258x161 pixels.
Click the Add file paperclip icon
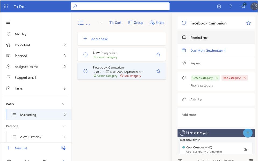click(x=184, y=100)
